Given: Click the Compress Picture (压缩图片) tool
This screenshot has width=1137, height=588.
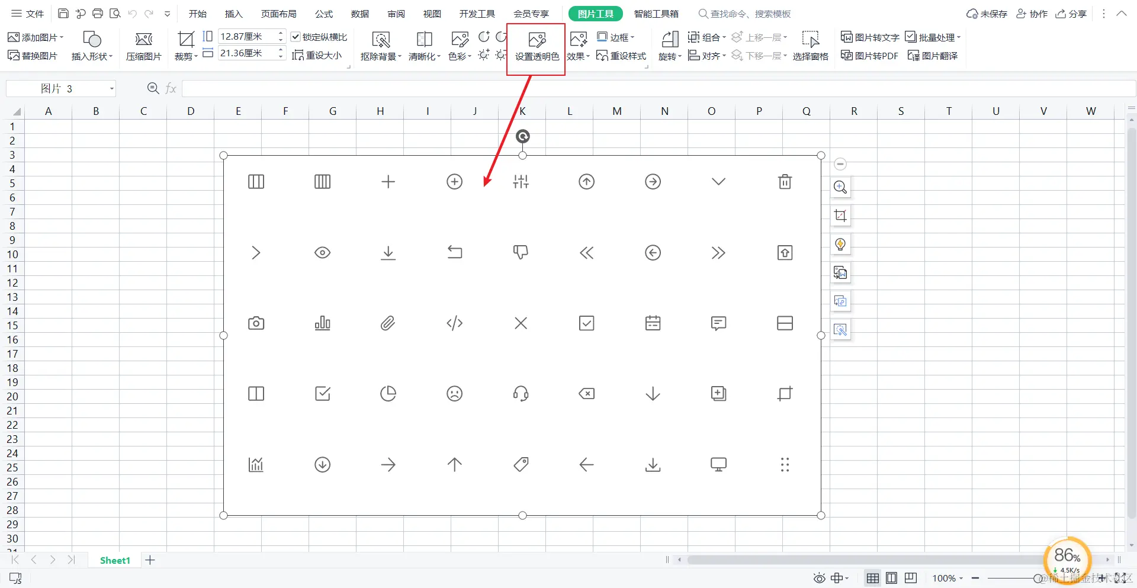Looking at the screenshot, I should coord(143,46).
